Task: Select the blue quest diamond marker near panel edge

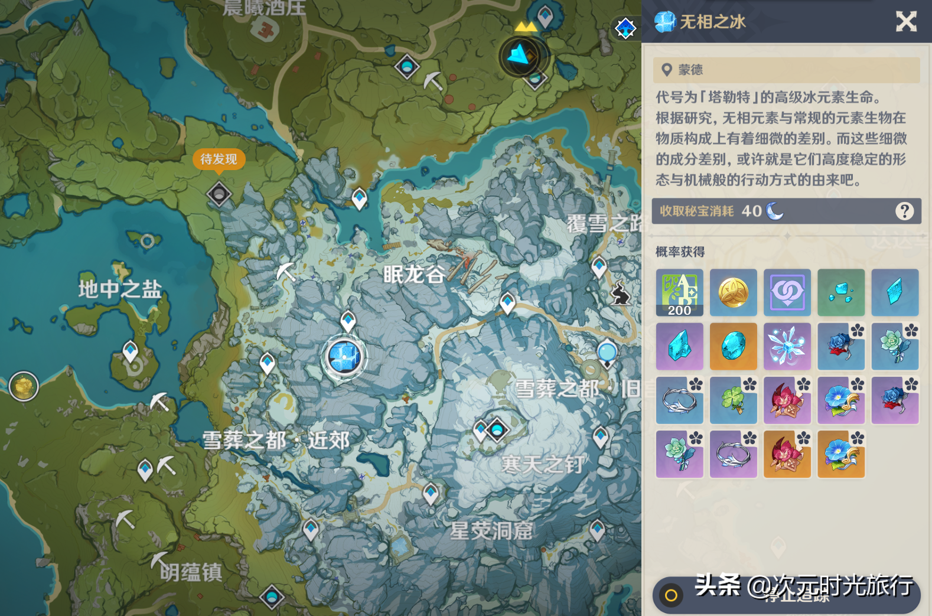Action: tap(625, 28)
